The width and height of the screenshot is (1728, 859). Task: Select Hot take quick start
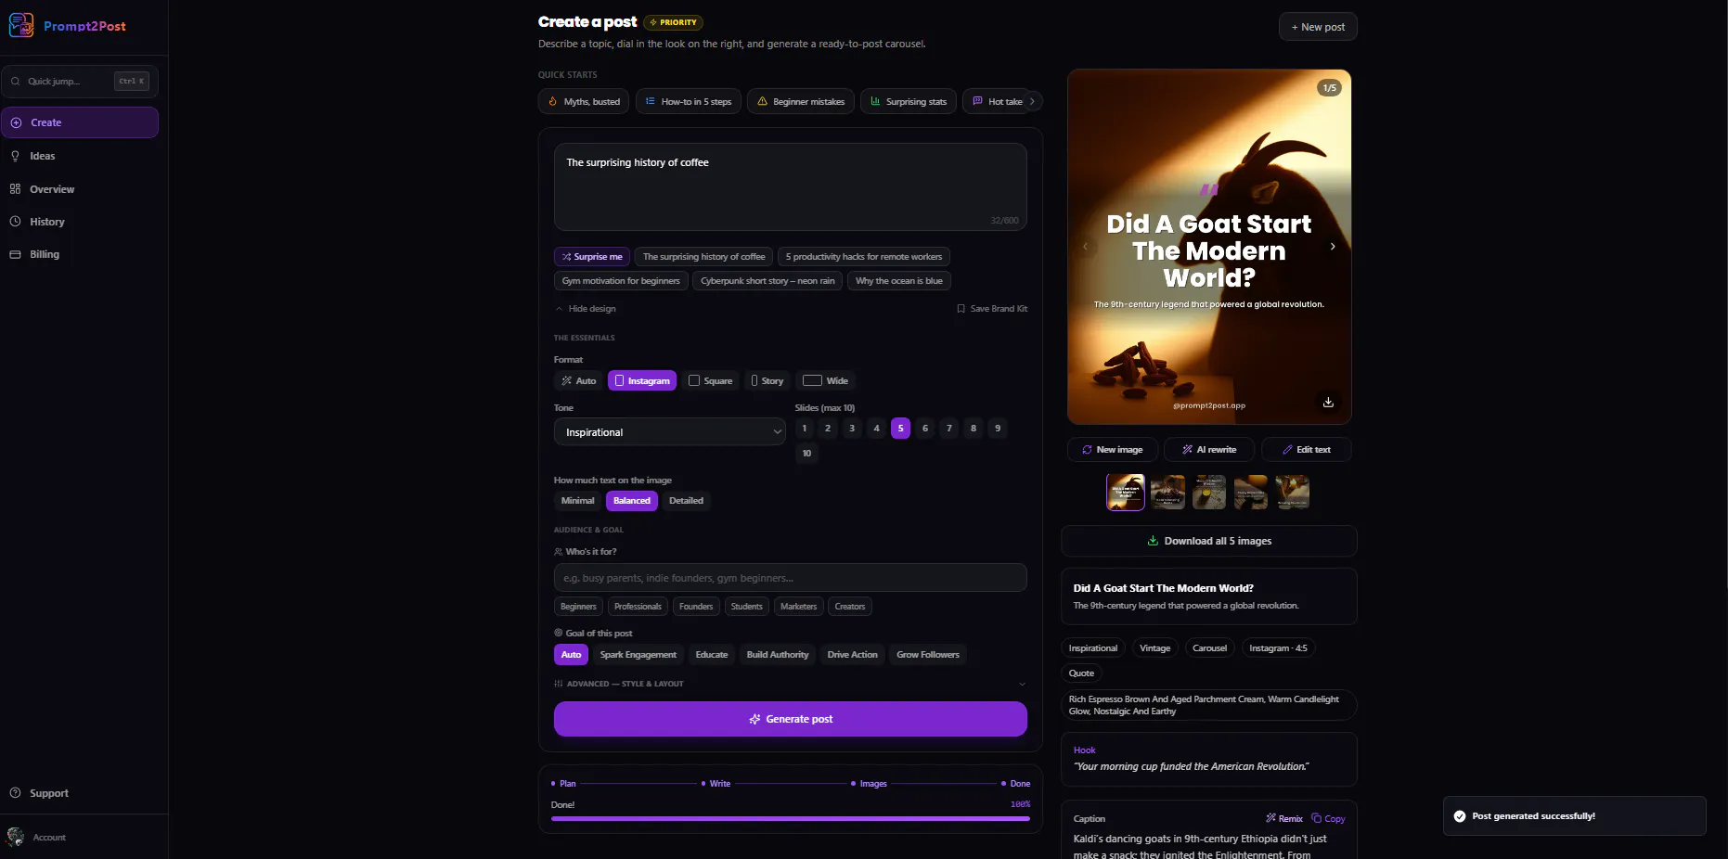click(997, 101)
